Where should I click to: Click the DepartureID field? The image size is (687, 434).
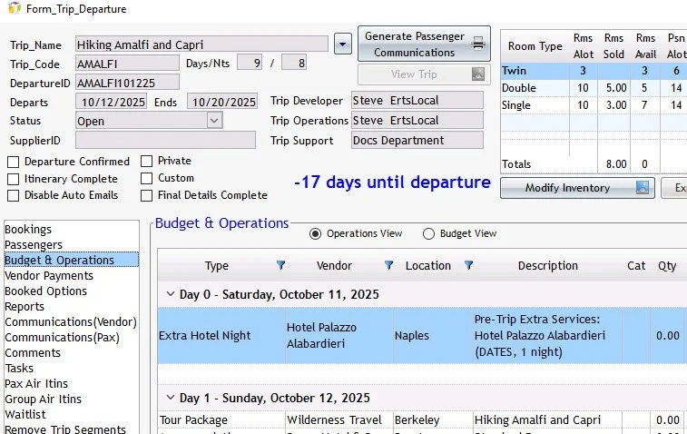click(x=127, y=83)
